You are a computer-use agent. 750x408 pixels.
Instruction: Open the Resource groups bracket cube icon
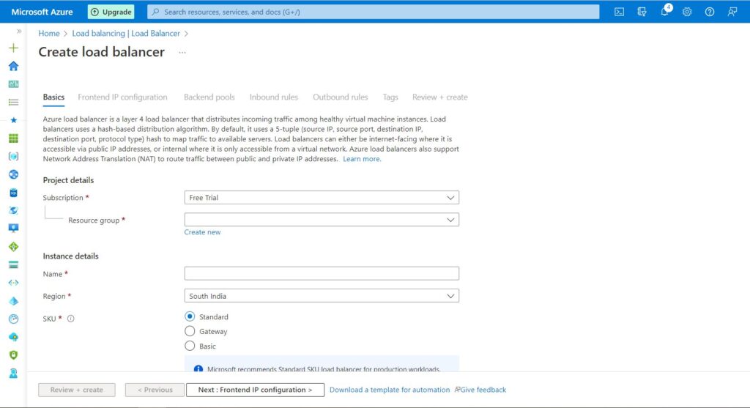click(13, 157)
